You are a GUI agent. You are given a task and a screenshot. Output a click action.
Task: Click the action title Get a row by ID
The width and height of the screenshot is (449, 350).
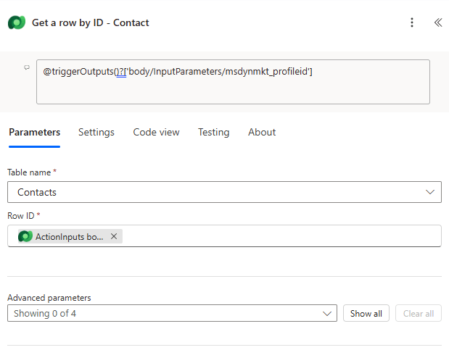coord(91,22)
